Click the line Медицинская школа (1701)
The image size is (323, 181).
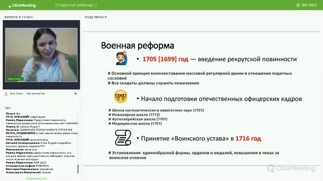[x=135, y=124]
